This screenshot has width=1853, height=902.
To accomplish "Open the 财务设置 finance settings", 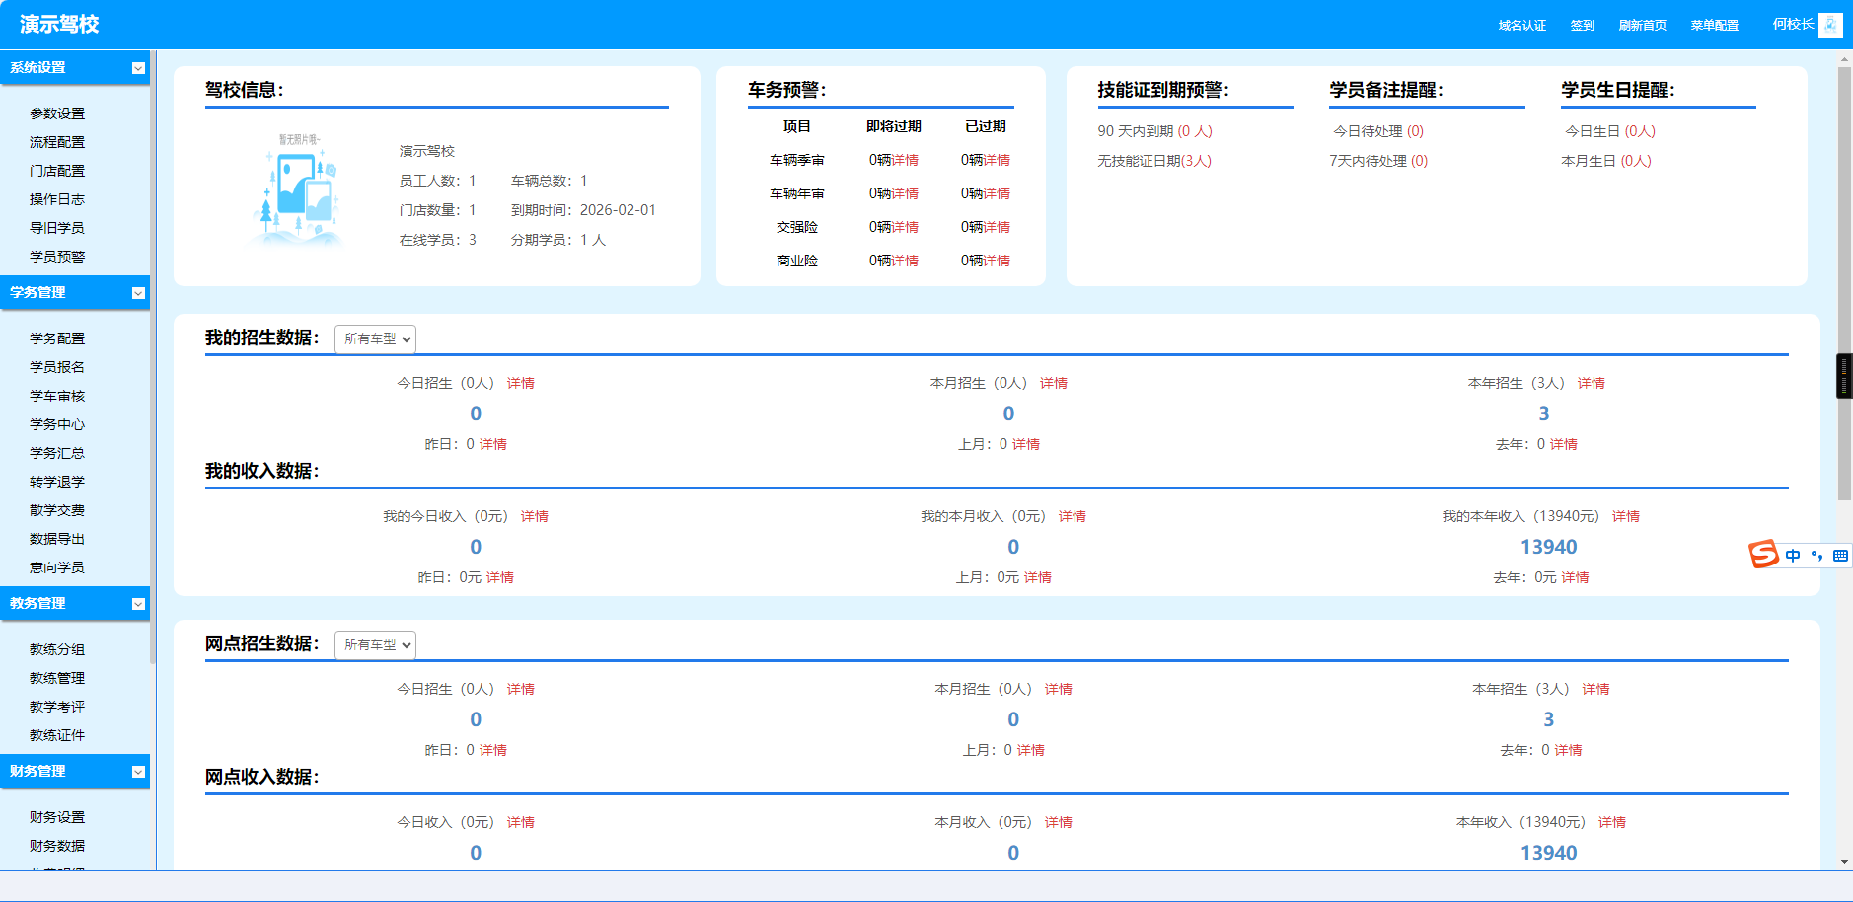I will point(56,817).
